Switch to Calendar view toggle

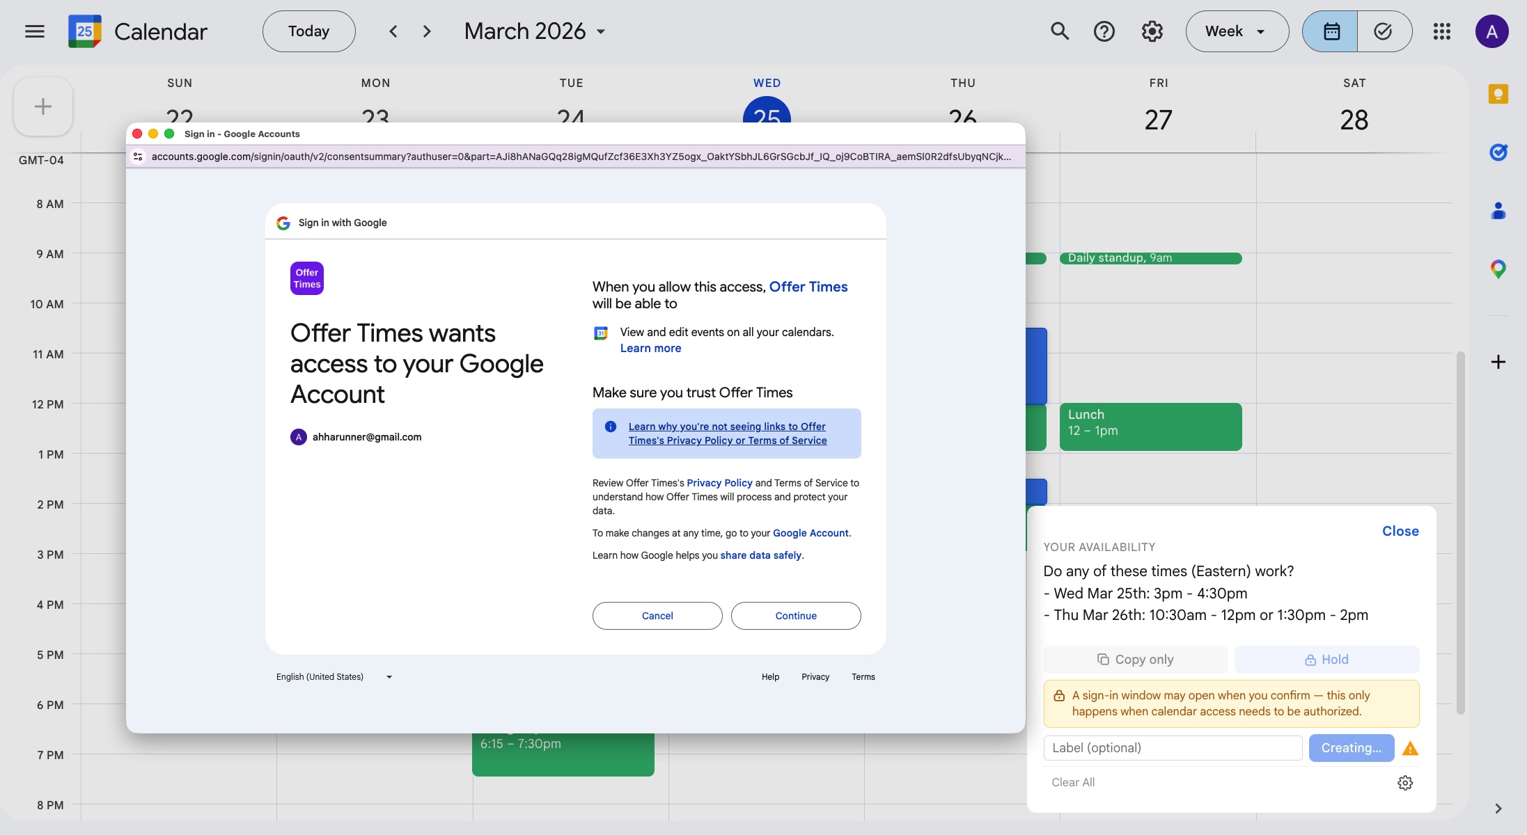1331,31
